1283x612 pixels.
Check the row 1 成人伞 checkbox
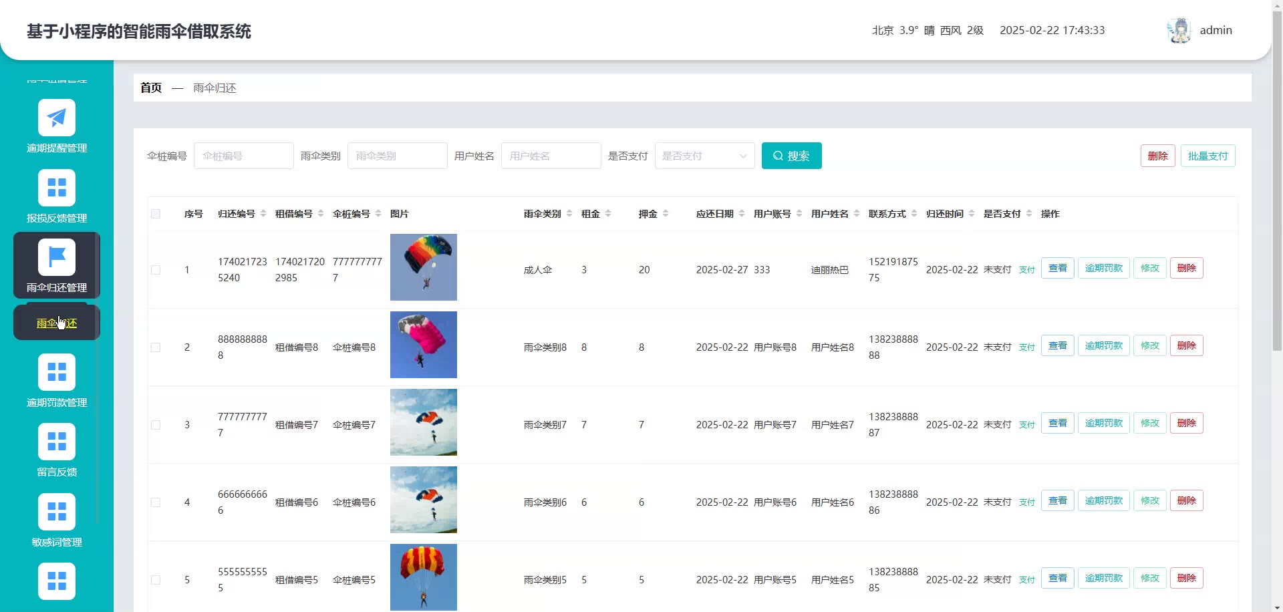tap(156, 270)
